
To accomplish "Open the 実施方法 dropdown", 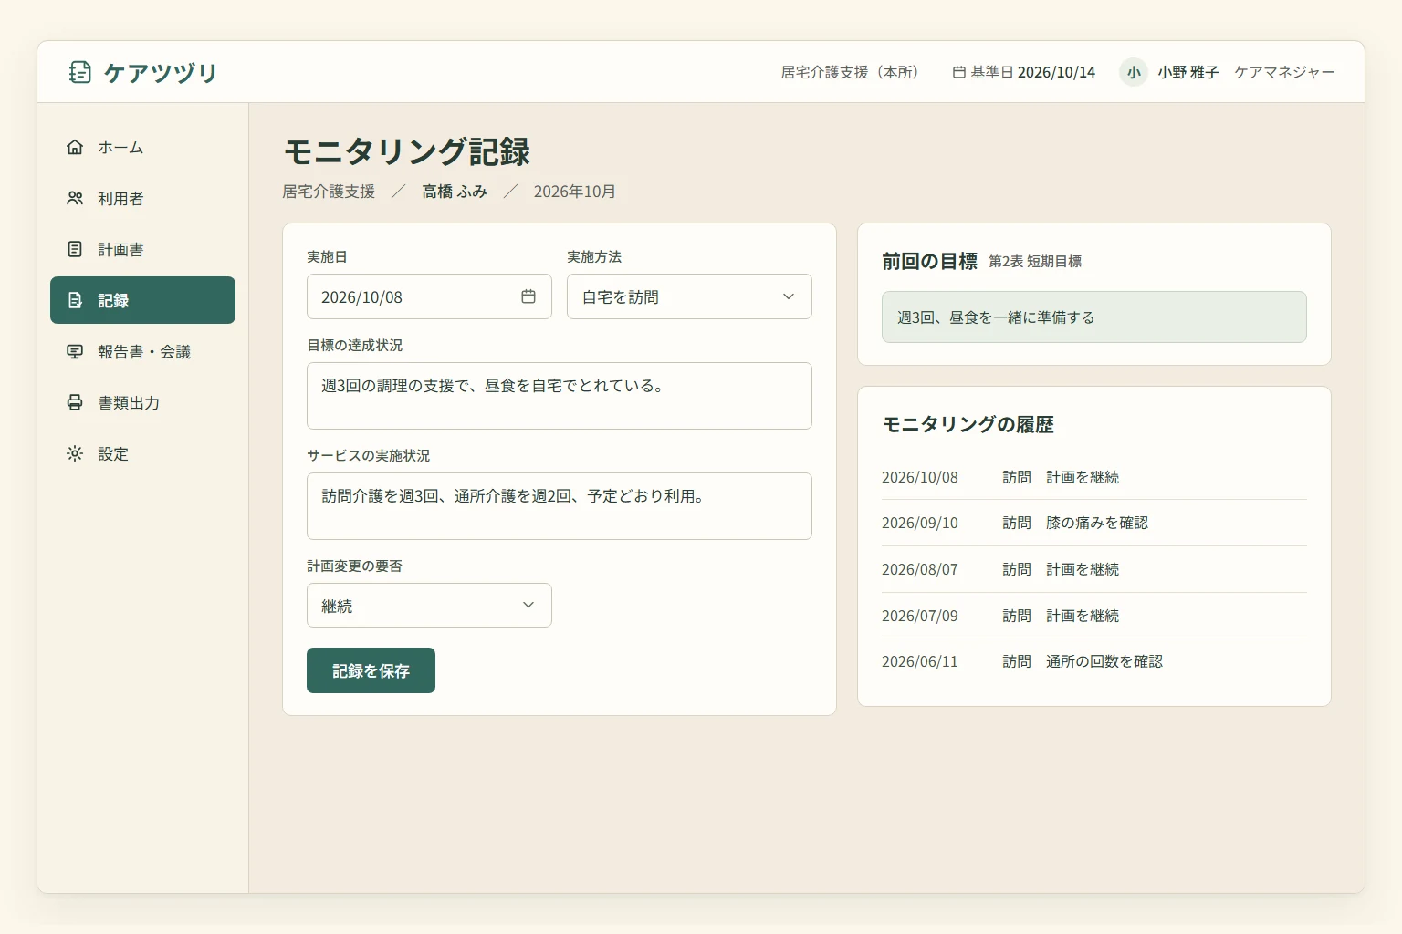I will [689, 296].
